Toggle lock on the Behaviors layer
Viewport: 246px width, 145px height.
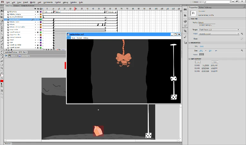click(38, 12)
